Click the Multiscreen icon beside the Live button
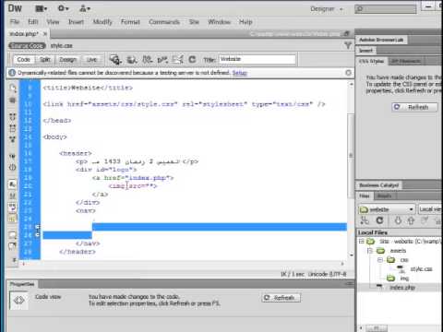Screen dimensions: 443x332 click(115, 59)
